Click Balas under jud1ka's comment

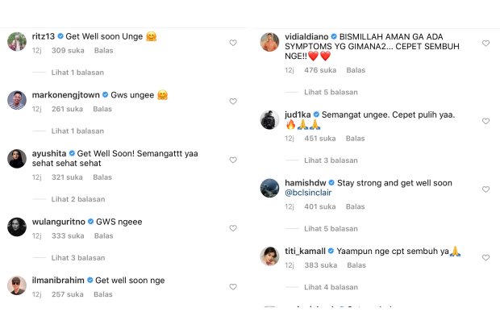click(356, 139)
